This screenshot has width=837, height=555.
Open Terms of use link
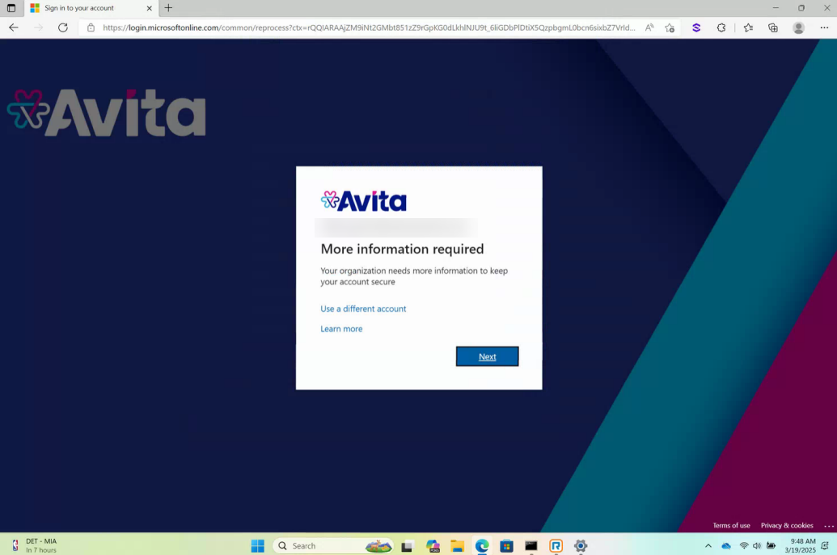pyautogui.click(x=731, y=525)
